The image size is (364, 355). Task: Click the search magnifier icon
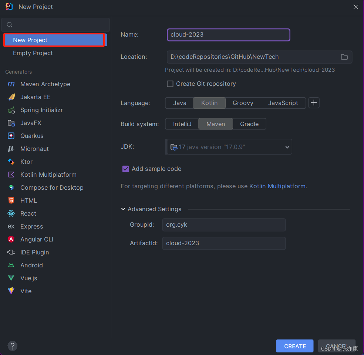click(10, 25)
